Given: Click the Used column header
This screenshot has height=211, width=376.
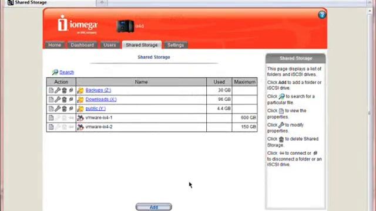Looking at the screenshot, I should [x=219, y=82].
